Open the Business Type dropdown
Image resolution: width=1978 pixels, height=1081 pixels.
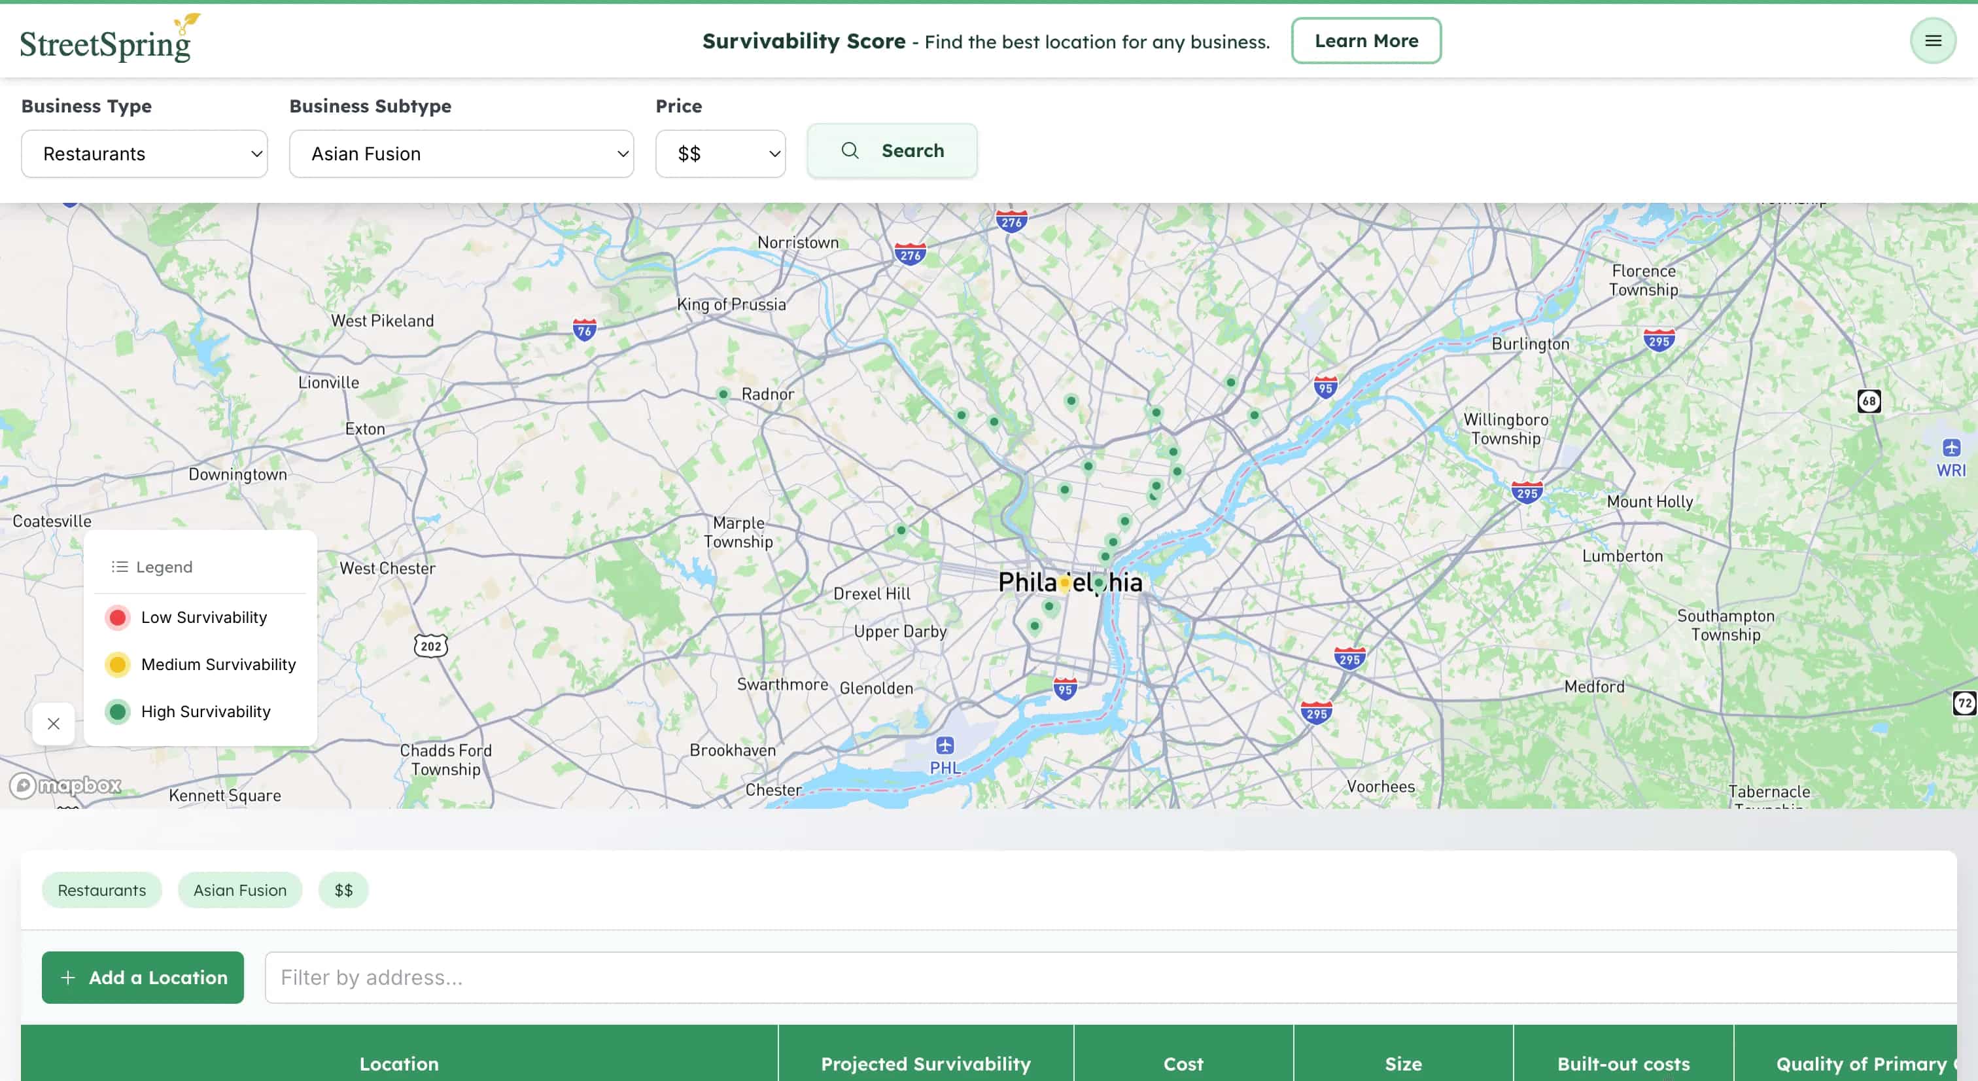[144, 154]
